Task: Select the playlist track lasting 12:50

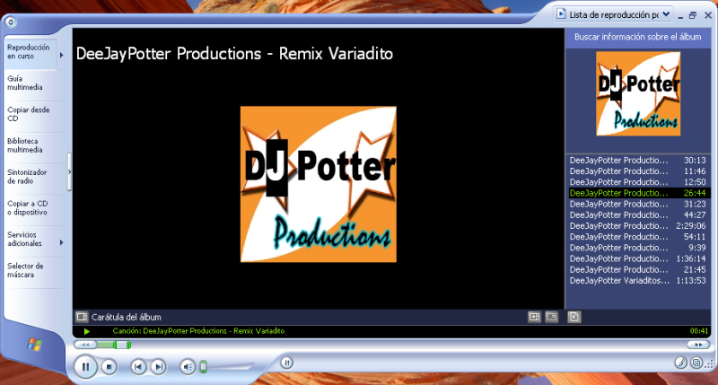Action: tap(638, 182)
